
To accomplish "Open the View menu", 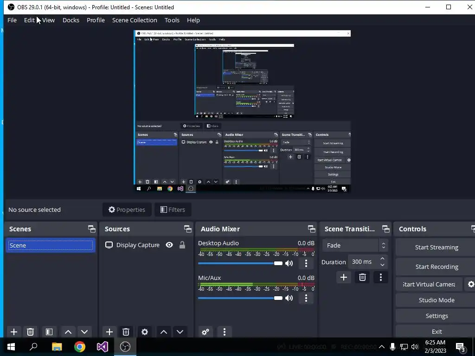I will pyautogui.click(x=48, y=20).
